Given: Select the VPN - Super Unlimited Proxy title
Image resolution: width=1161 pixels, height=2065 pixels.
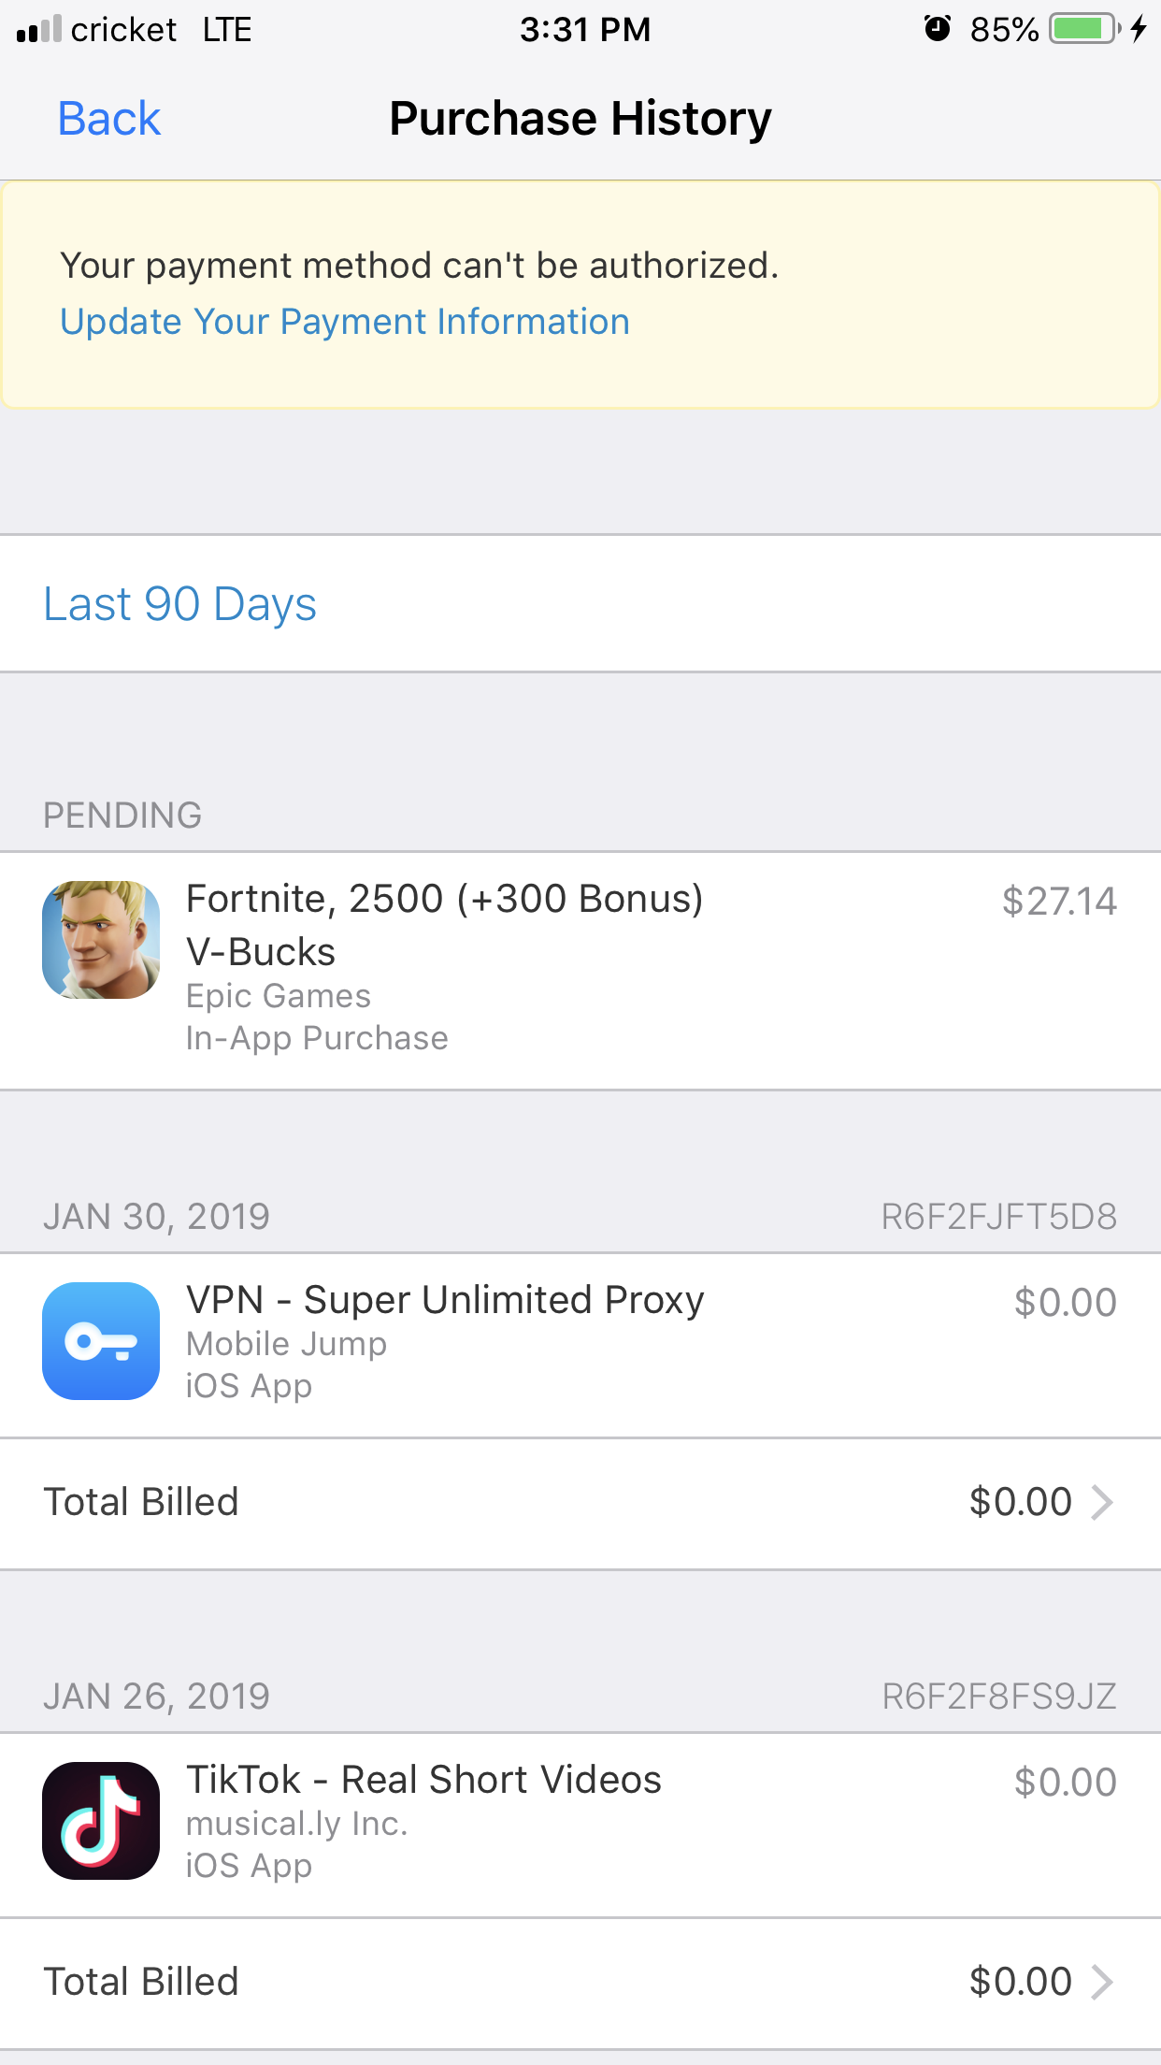Looking at the screenshot, I should (x=445, y=1300).
